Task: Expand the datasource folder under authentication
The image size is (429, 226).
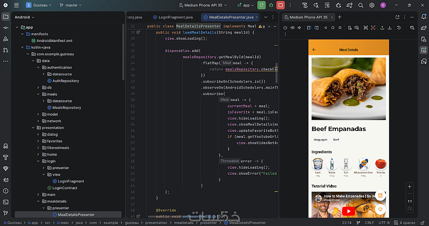Action: point(44,74)
